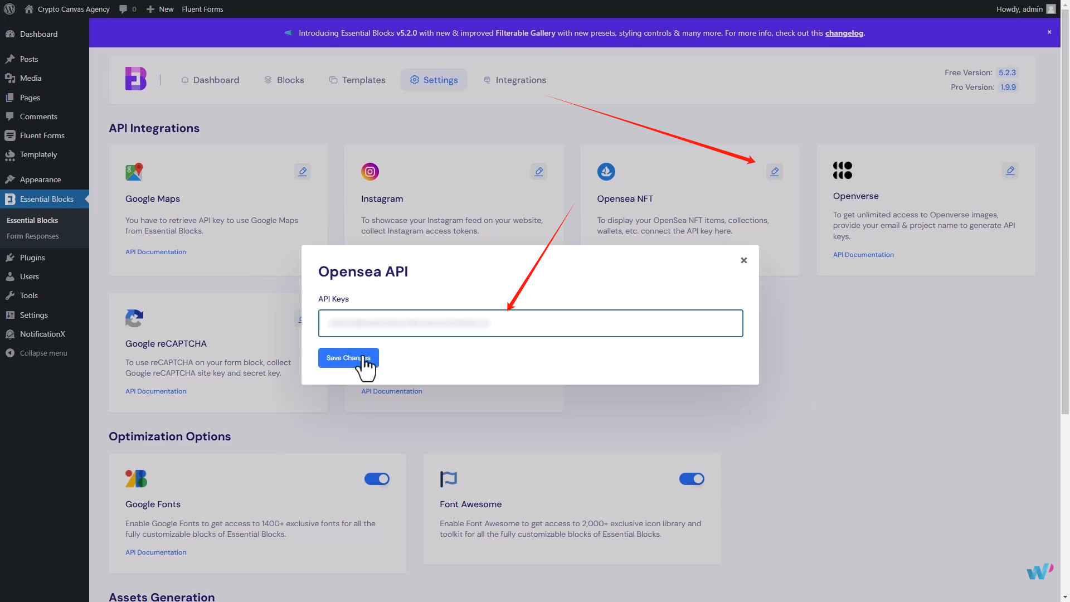Click the WordPress logo in admin bar

coord(9,9)
